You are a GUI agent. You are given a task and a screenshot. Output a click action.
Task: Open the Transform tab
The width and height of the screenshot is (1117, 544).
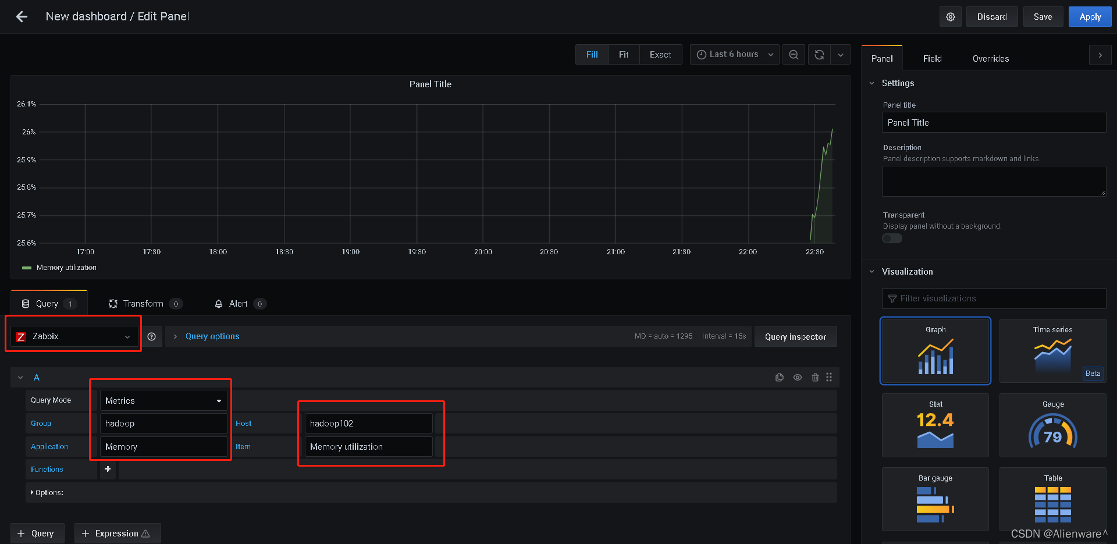coord(145,304)
